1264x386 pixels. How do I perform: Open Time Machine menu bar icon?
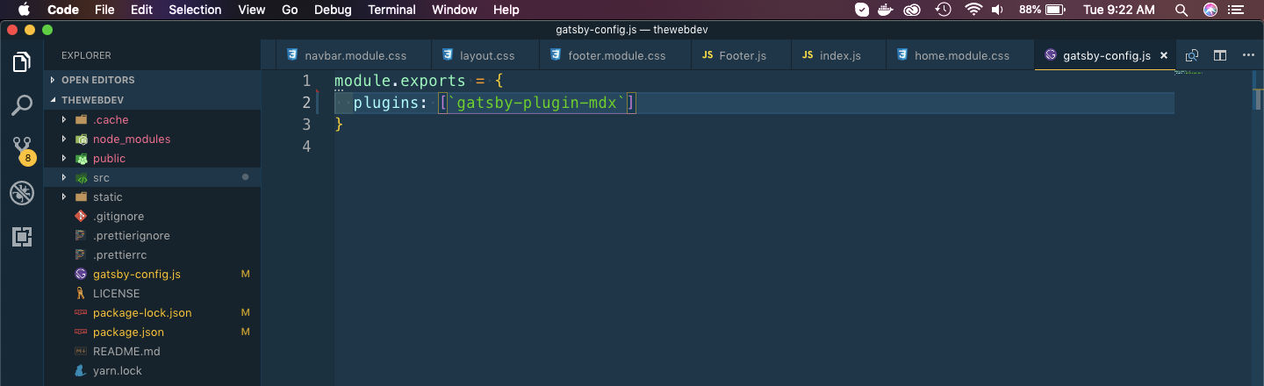click(944, 10)
